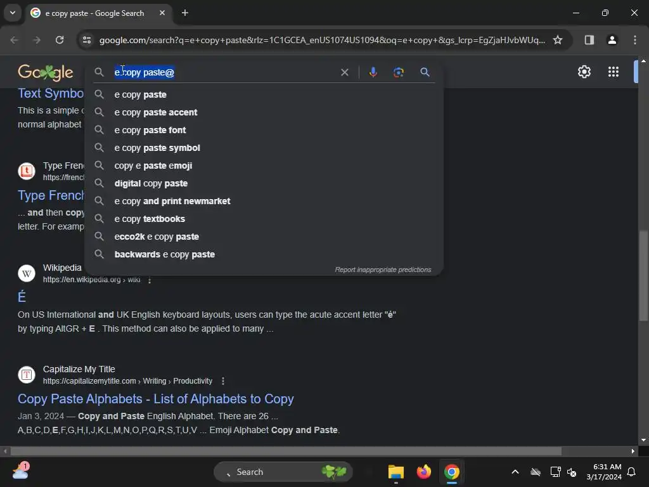Viewport: 649px width, 487px height.
Task: Click the scrollbar down arrow
Action: (643, 440)
